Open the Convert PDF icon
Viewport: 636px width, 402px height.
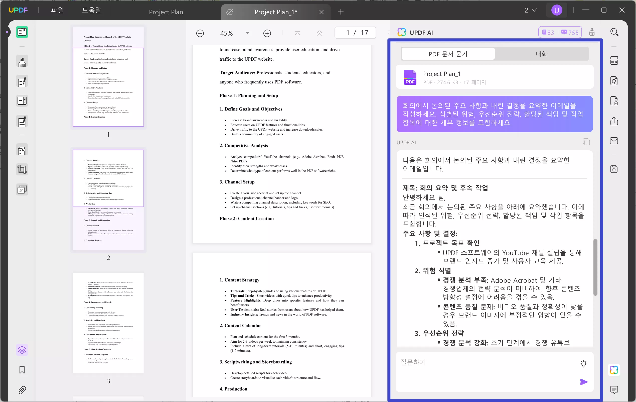coord(614,81)
